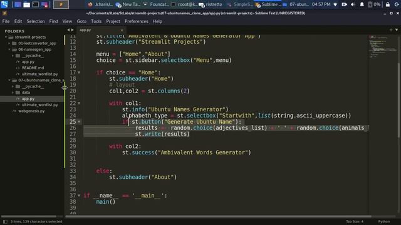Open the View menu
Viewport: 401px width, 225px height.
point(67,21)
